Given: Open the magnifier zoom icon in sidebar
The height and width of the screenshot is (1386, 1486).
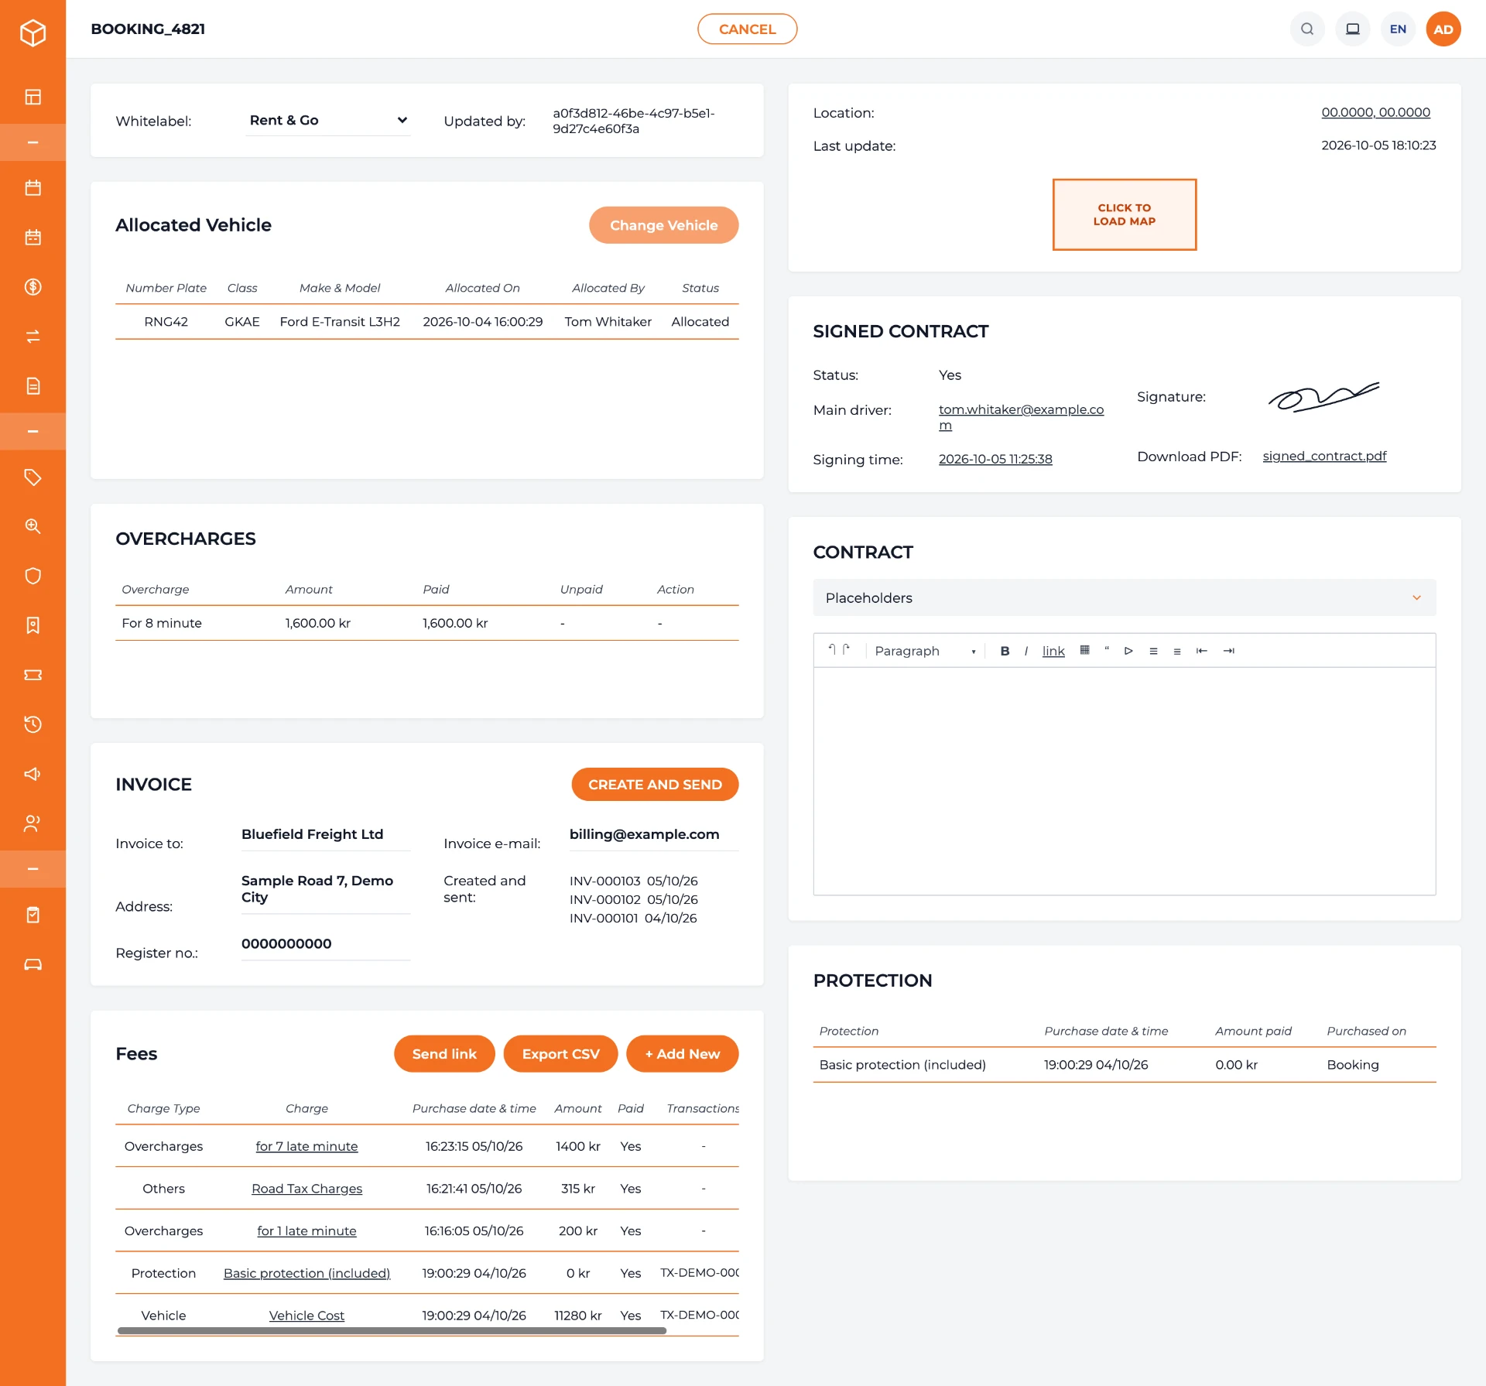Looking at the screenshot, I should 33,526.
